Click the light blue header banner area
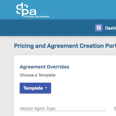The height and width of the screenshot is (116, 116). click(77, 10)
